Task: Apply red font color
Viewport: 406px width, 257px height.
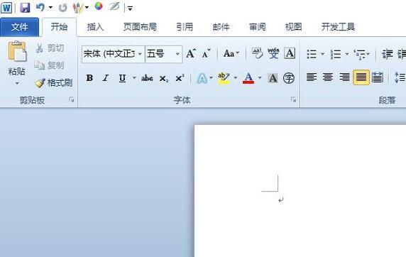Action: coord(248,78)
